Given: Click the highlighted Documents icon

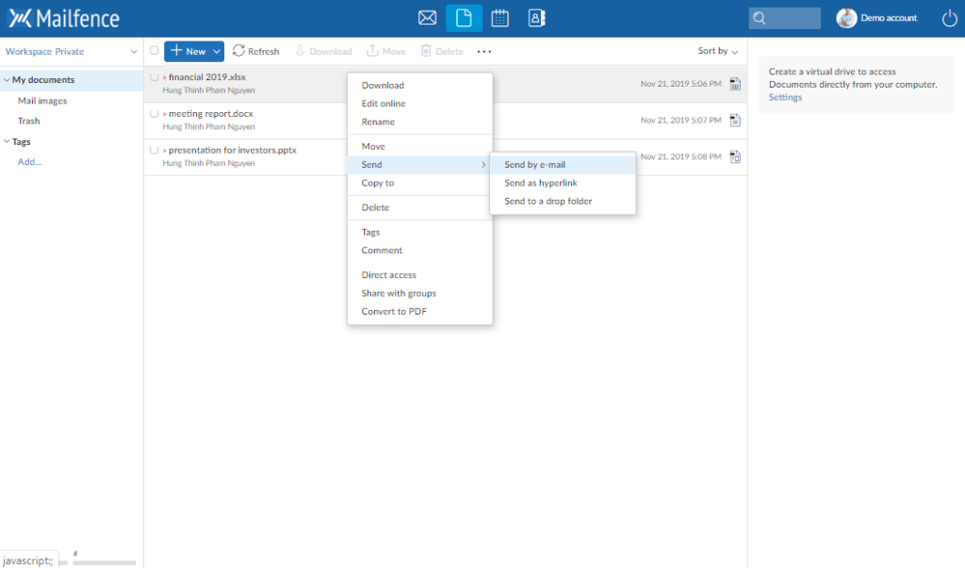Looking at the screenshot, I should click(x=464, y=17).
